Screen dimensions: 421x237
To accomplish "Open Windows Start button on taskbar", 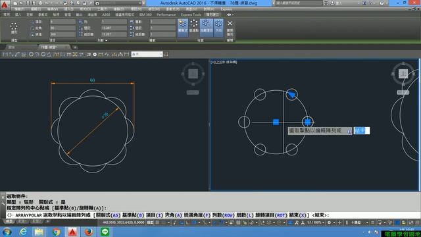I will pos(7,232).
